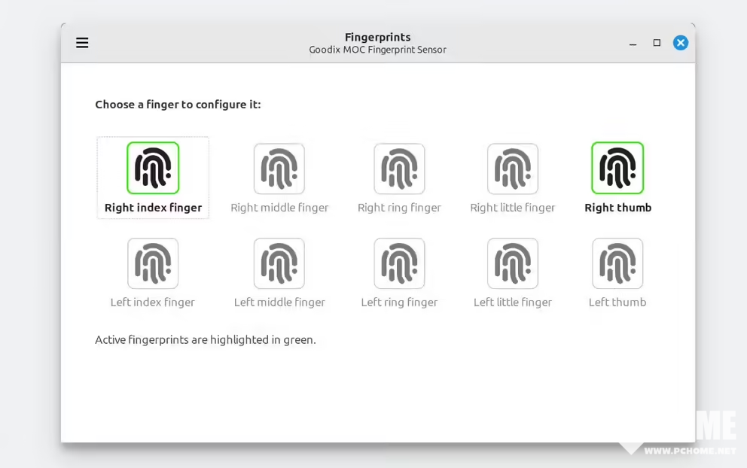This screenshot has height=468, width=747.
Task: Maximize the Fingerprints window
Action: 657,43
